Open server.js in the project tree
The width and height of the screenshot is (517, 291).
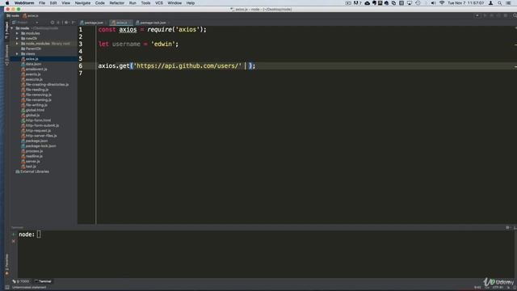[32, 162]
